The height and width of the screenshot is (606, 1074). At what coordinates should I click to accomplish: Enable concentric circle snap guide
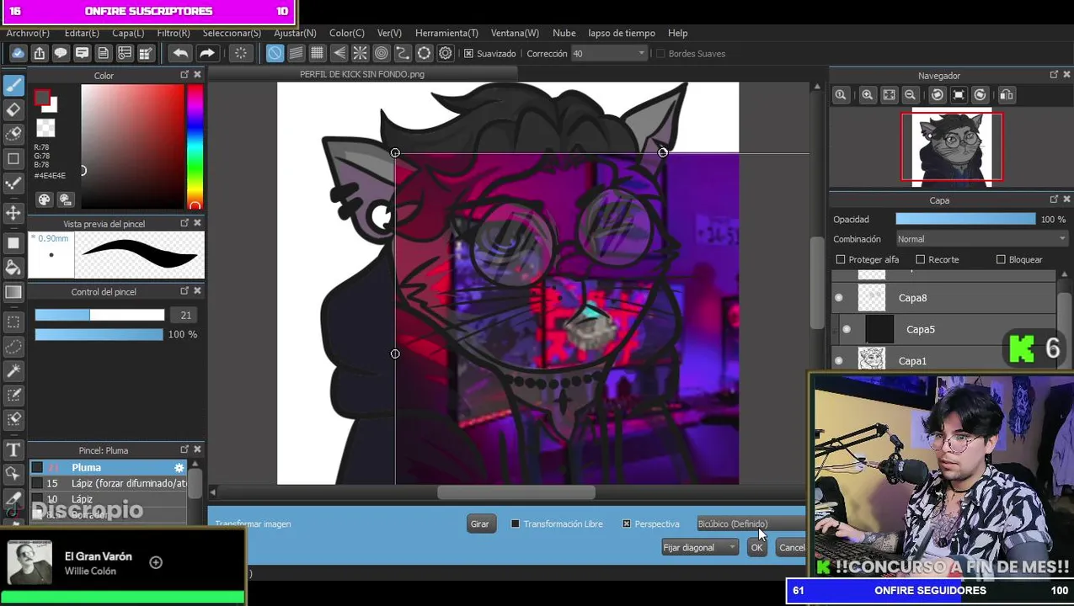point(382,53)
